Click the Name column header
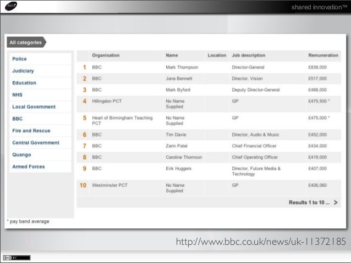The image size is (351, 263). pyautogui.click(x=172, y=55)
